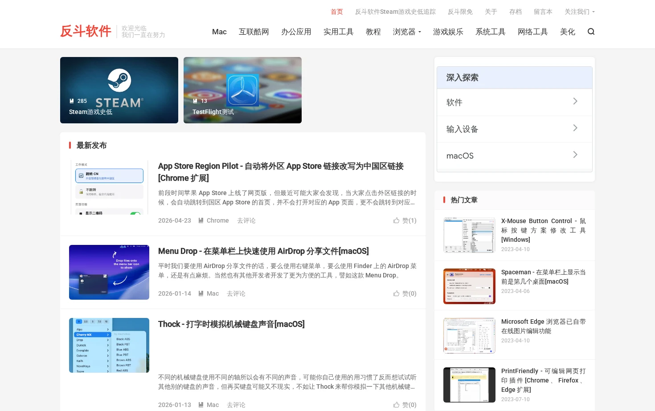The width and height of the screenshot is (655, 411).
Task: Open X-Mouse Button Control hot article
Action: [544, 230]
